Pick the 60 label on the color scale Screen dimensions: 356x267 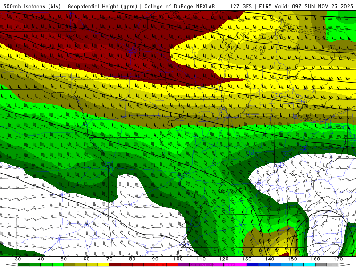[x=86, y=259]
